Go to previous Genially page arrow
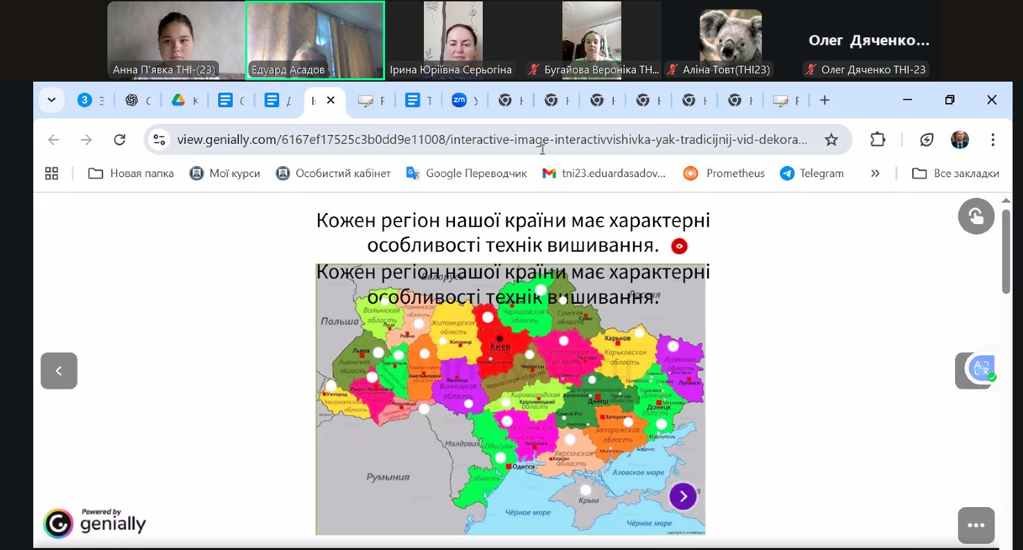 click(59, 371)
